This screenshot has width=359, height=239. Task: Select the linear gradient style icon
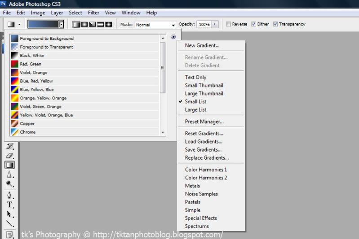click(x=76, y=24)
